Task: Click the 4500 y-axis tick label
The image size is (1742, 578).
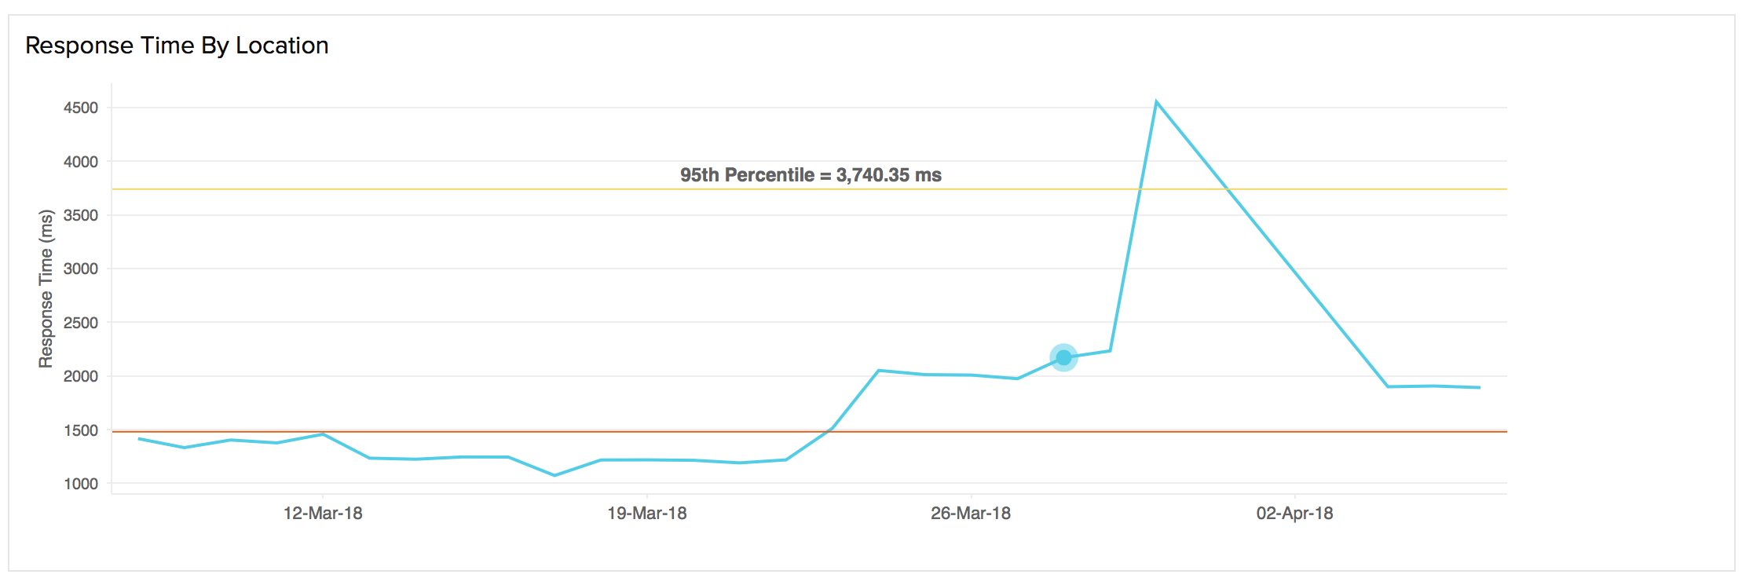Action: [81, 108]
